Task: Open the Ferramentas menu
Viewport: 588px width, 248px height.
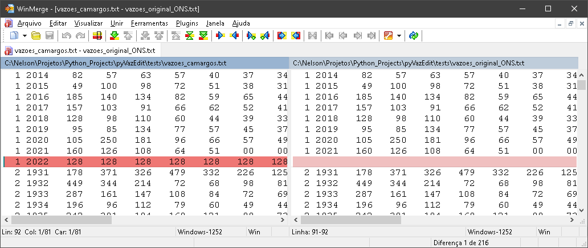Action: click(150, 23)
